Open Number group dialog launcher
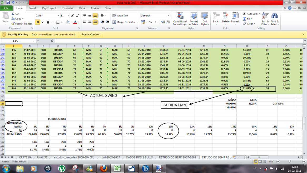 pos(169,28)
